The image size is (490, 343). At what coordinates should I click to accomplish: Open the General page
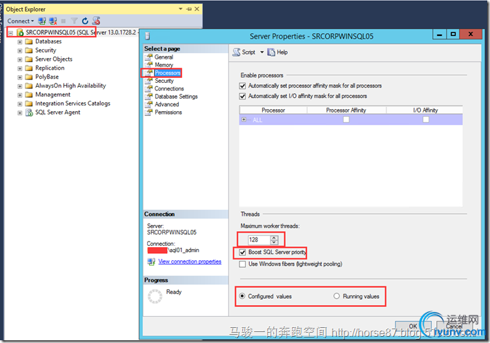coord(164,57)
